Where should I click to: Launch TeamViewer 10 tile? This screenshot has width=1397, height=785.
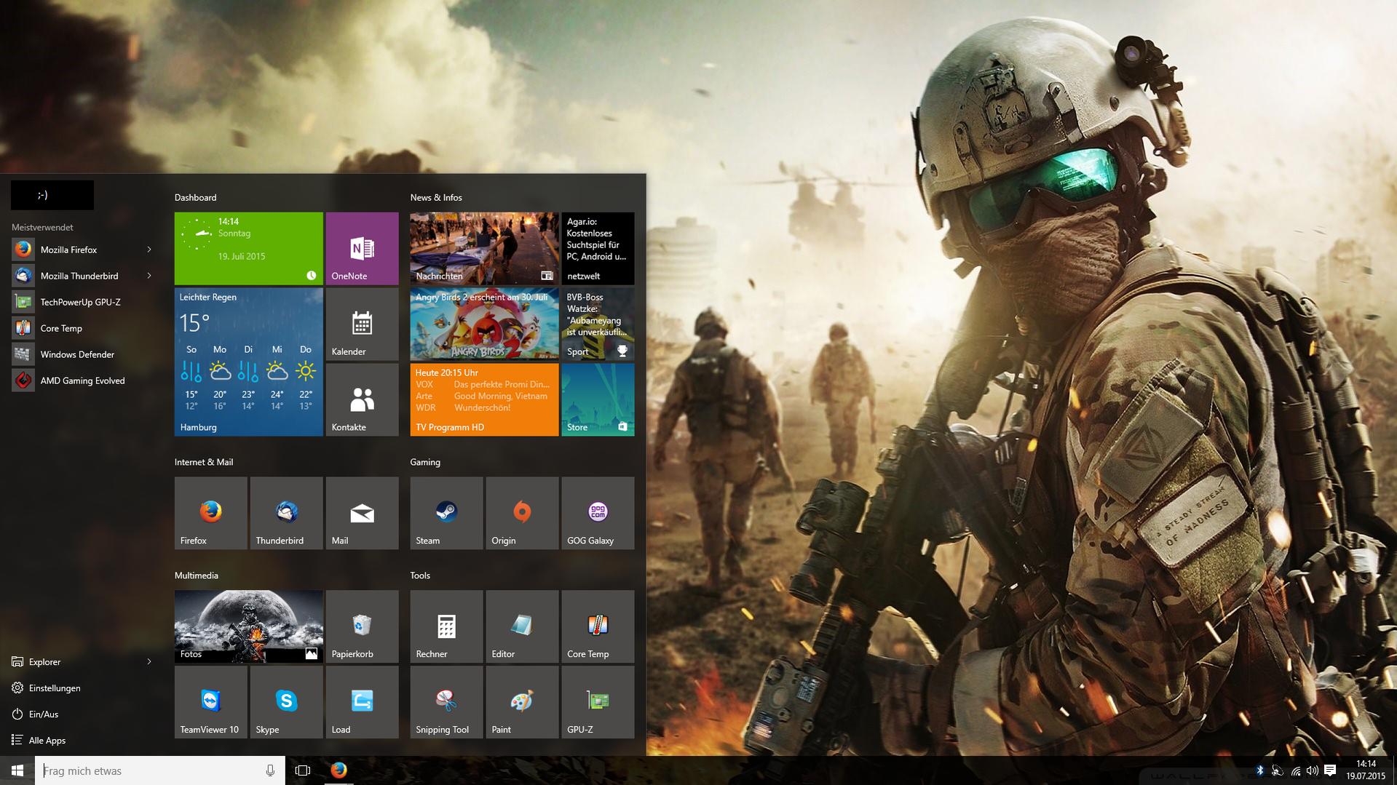tap(210, 702)
